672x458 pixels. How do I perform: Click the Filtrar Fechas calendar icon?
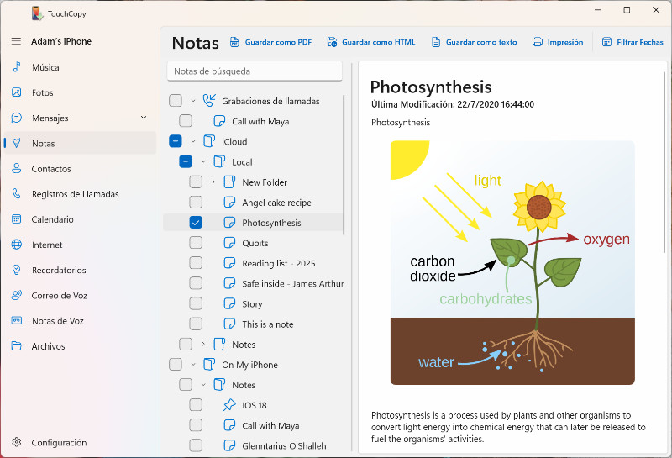coord(606,42)
